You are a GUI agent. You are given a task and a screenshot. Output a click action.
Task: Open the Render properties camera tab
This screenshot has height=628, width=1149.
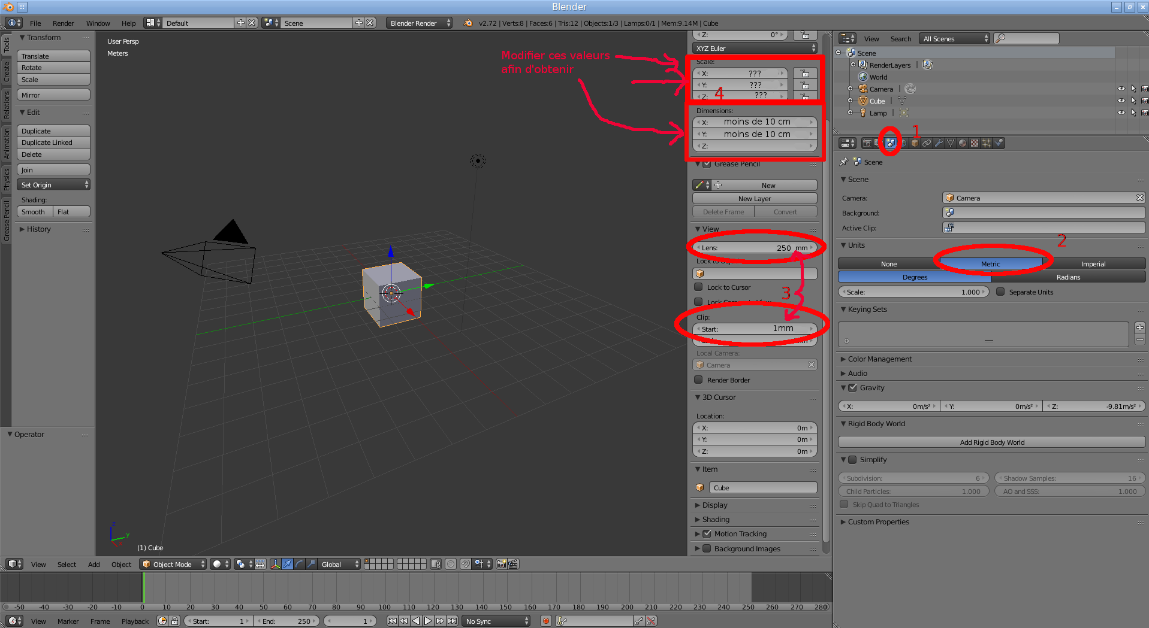[x=867, y=143]
